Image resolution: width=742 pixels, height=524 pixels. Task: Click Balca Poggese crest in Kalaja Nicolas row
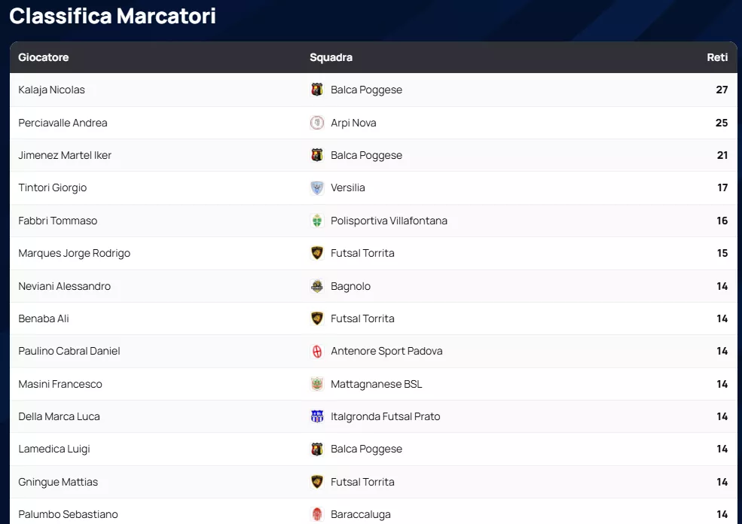pos(317,90)
